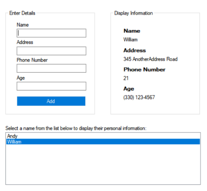This screenshot has height=191, width=207.
Task: Focus the Address text box
Action: [x=52, y=51]
